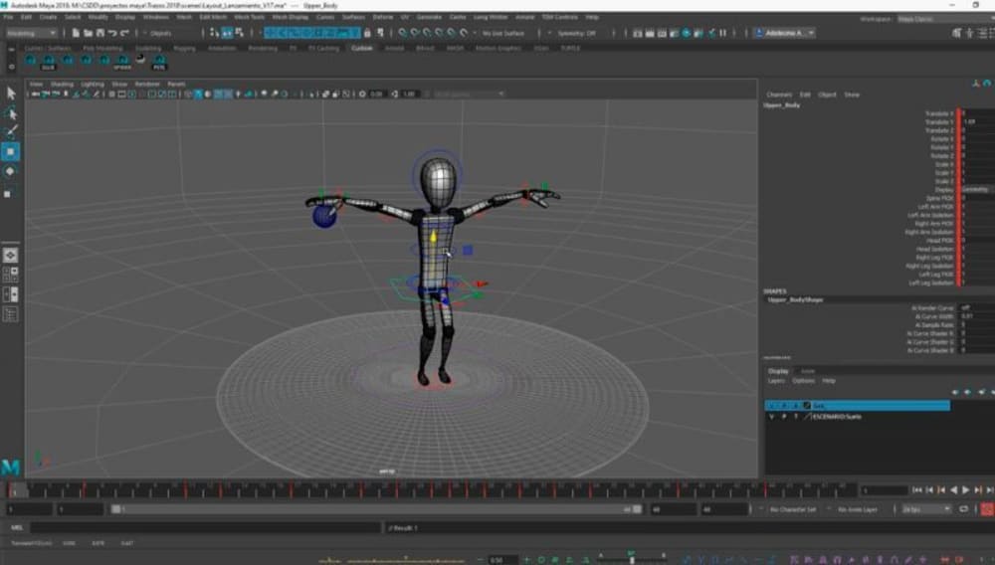Viewport: 995px width, 565px height.
Task: Open the Channels menu in Channel Box
Action: [x=779, y=94]
